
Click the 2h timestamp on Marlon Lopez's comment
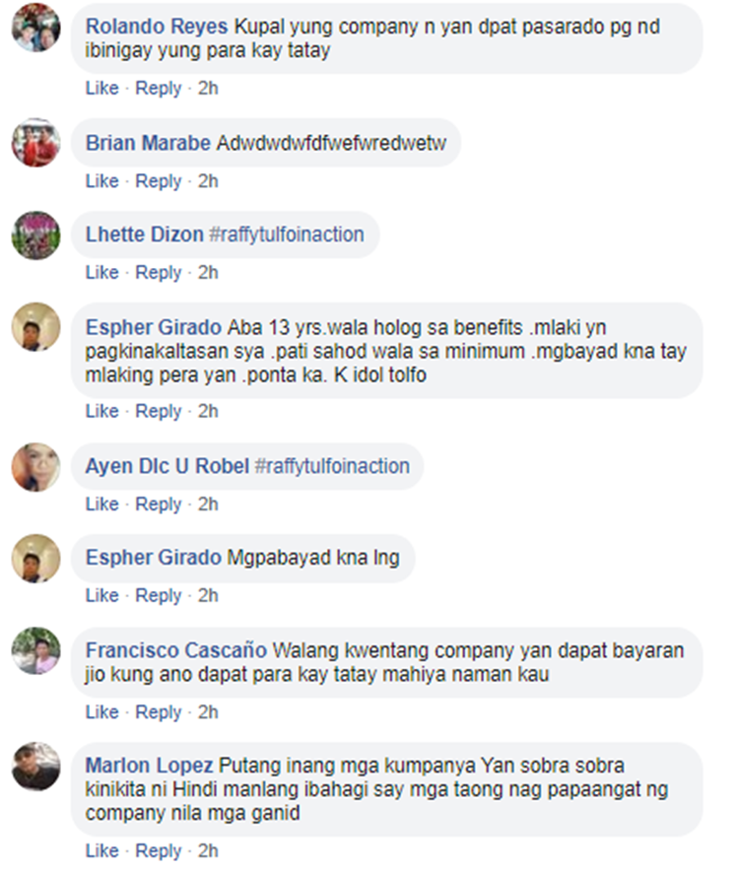tap(208, 850)
